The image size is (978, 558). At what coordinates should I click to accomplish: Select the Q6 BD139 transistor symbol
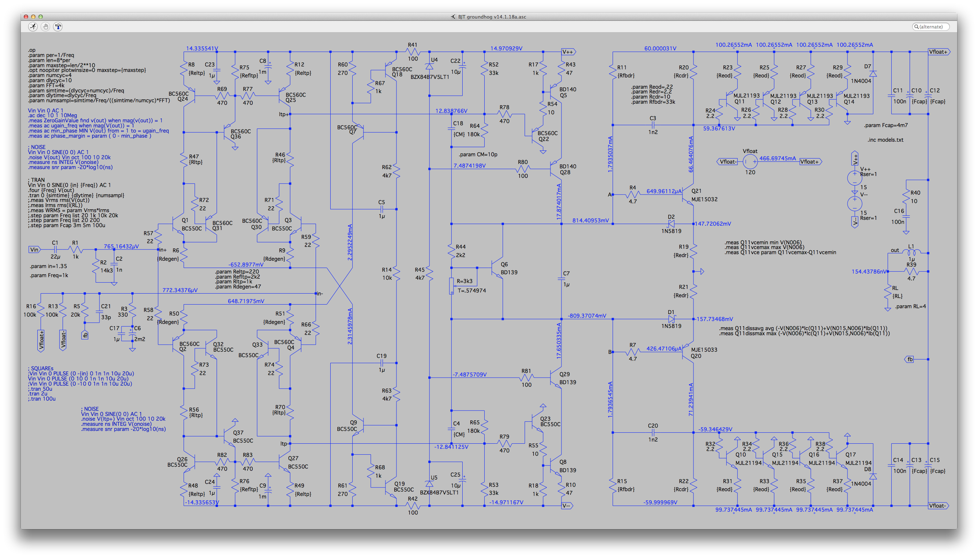tap(498, 268)
